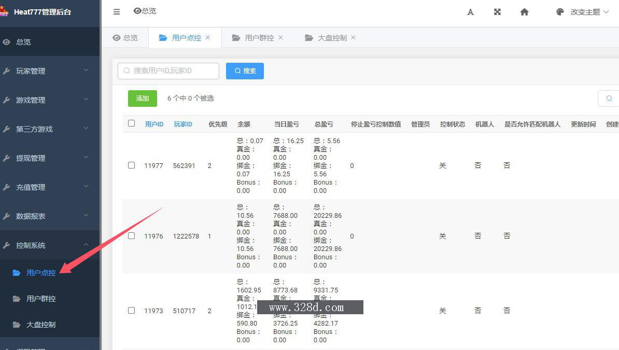Expand the 玩家管理 sidebar menu

(x=49, y=71)
